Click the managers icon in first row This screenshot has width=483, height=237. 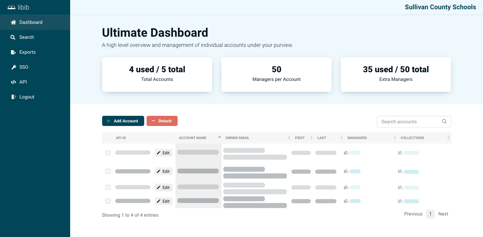pos(346,153)
